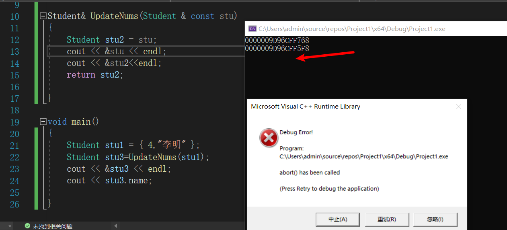Image resolution: width=507 pixels, height=230 pixels.
Task: Click the green checkmark status icon
Action: [x=27, y=226]
